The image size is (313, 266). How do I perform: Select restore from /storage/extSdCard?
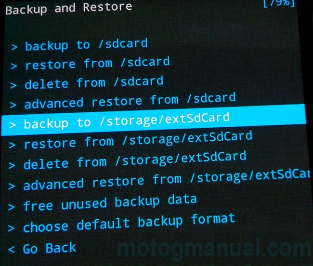(x=138, y=140)
